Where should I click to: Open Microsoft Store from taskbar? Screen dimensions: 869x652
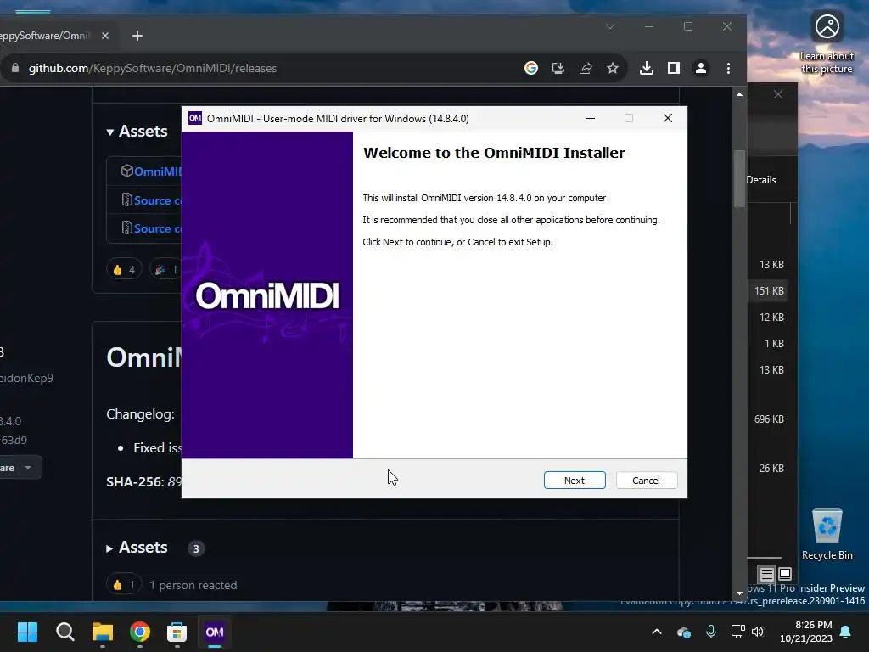click(x=177, y=632)
